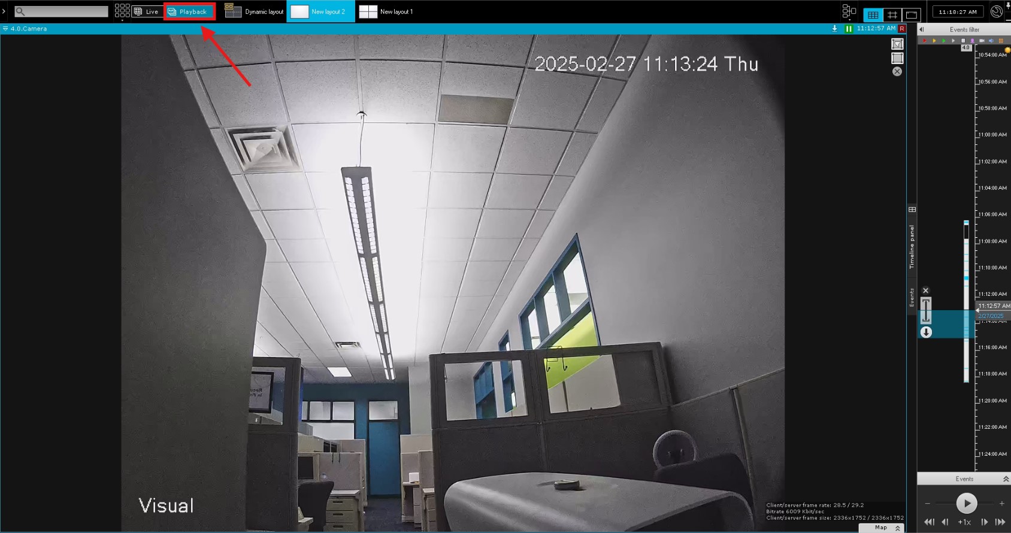Open the settings wrench icon

(997, 11)
